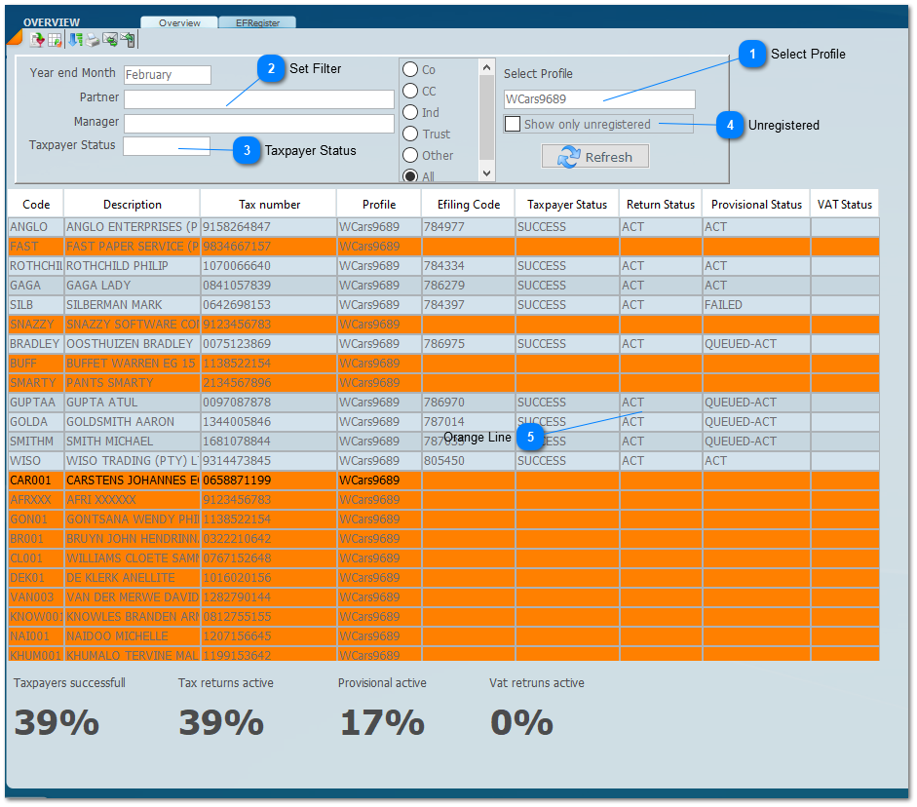Click the envelope email icon in toolbar

tap(110, 40)
